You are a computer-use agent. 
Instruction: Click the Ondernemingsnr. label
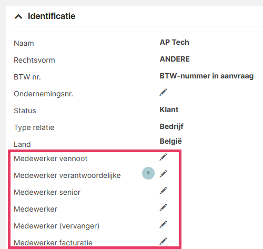point(44,94)
